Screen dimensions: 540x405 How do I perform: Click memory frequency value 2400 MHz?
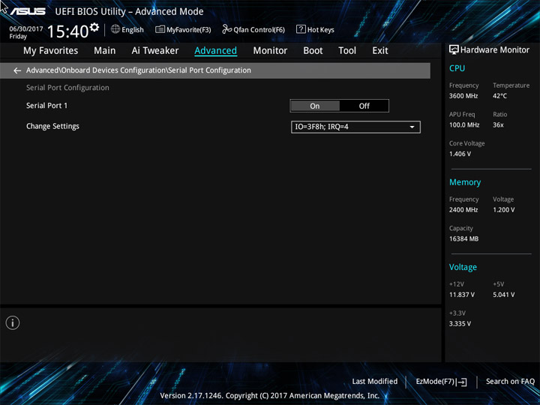[x=463, y=210]
